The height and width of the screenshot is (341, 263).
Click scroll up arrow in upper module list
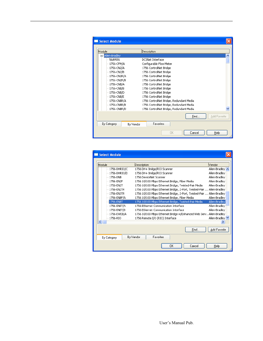[228, 56]
